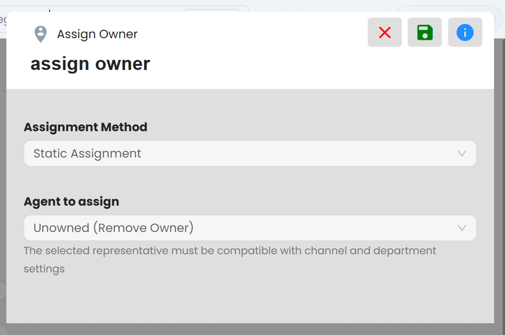Select the "Static Assignment" text in dropdown
The width and height of the screenshot is (505, 335).
[87, 154]
